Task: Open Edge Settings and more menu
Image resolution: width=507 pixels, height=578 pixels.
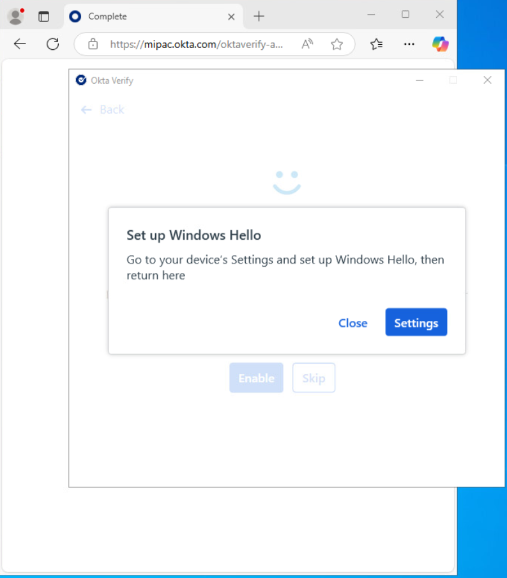Action: (409, 44)
